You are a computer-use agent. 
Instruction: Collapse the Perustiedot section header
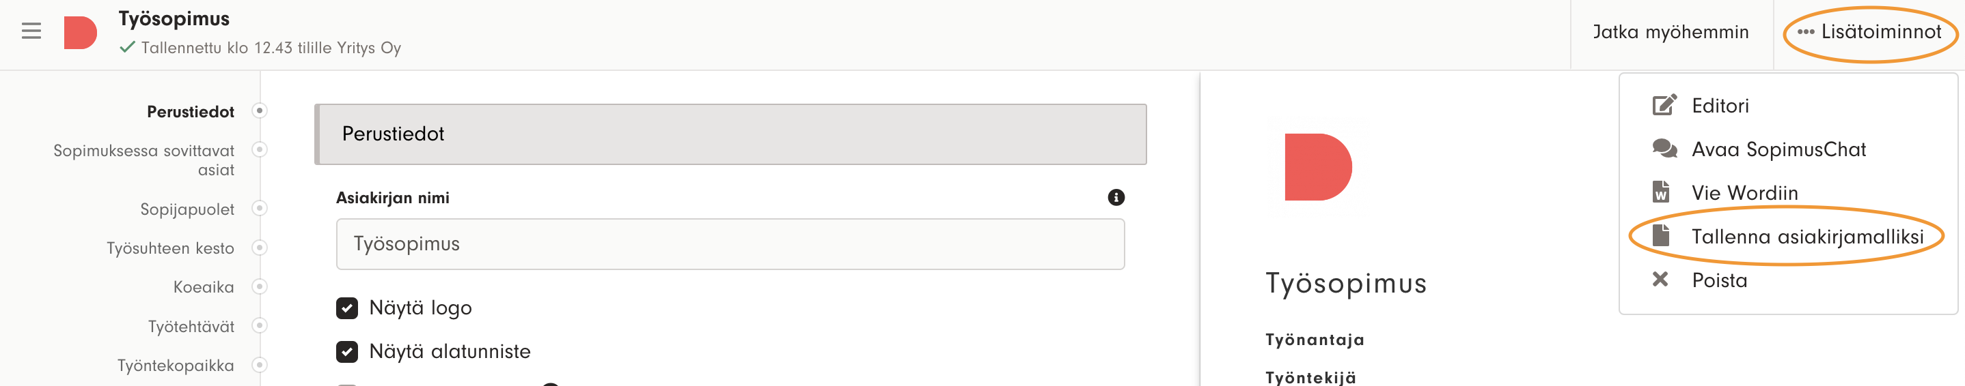[730, 134]
